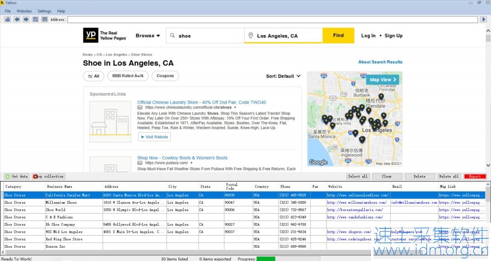The height and width of the screenshot is (261, 491).
Task: Click the YP Real Yellow Pages logo
Action: click(x=105, y=35)
